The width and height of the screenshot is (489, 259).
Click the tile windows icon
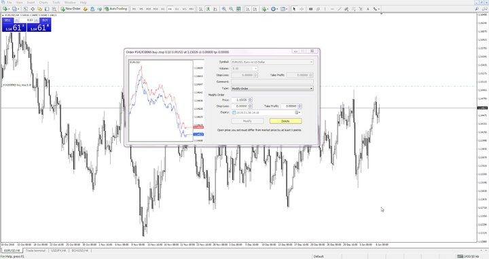point(238,9)
